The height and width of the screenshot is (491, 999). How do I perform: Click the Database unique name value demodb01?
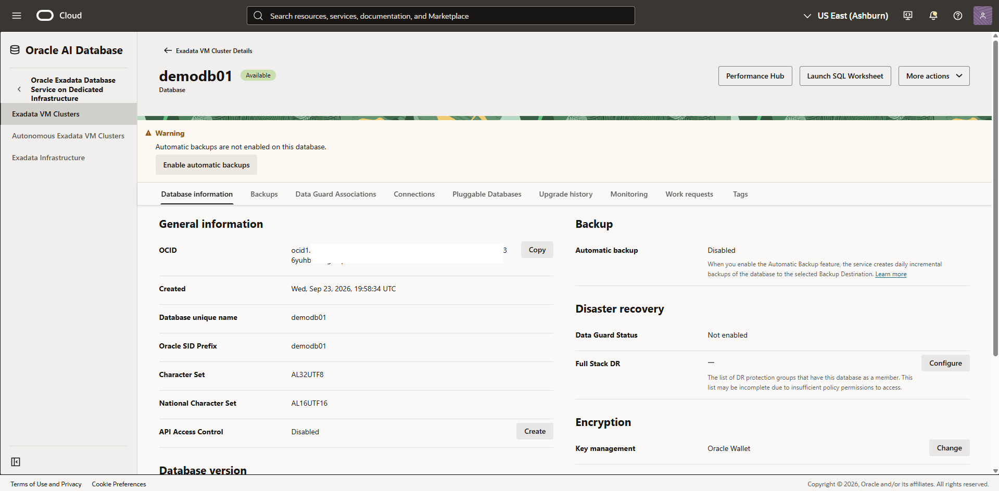309,317
